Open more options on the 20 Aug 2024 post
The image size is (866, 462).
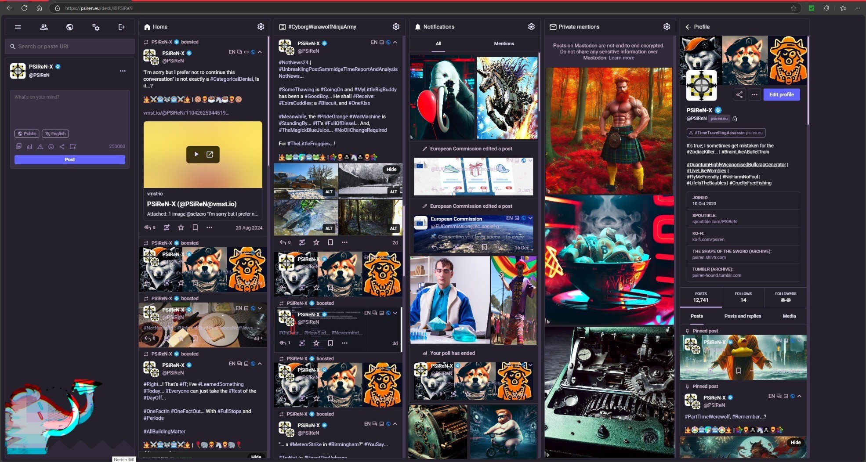(209, 227)
